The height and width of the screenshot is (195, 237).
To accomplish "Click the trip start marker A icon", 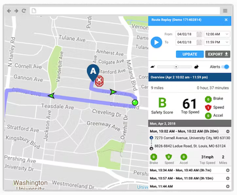I will coord(151,138).
